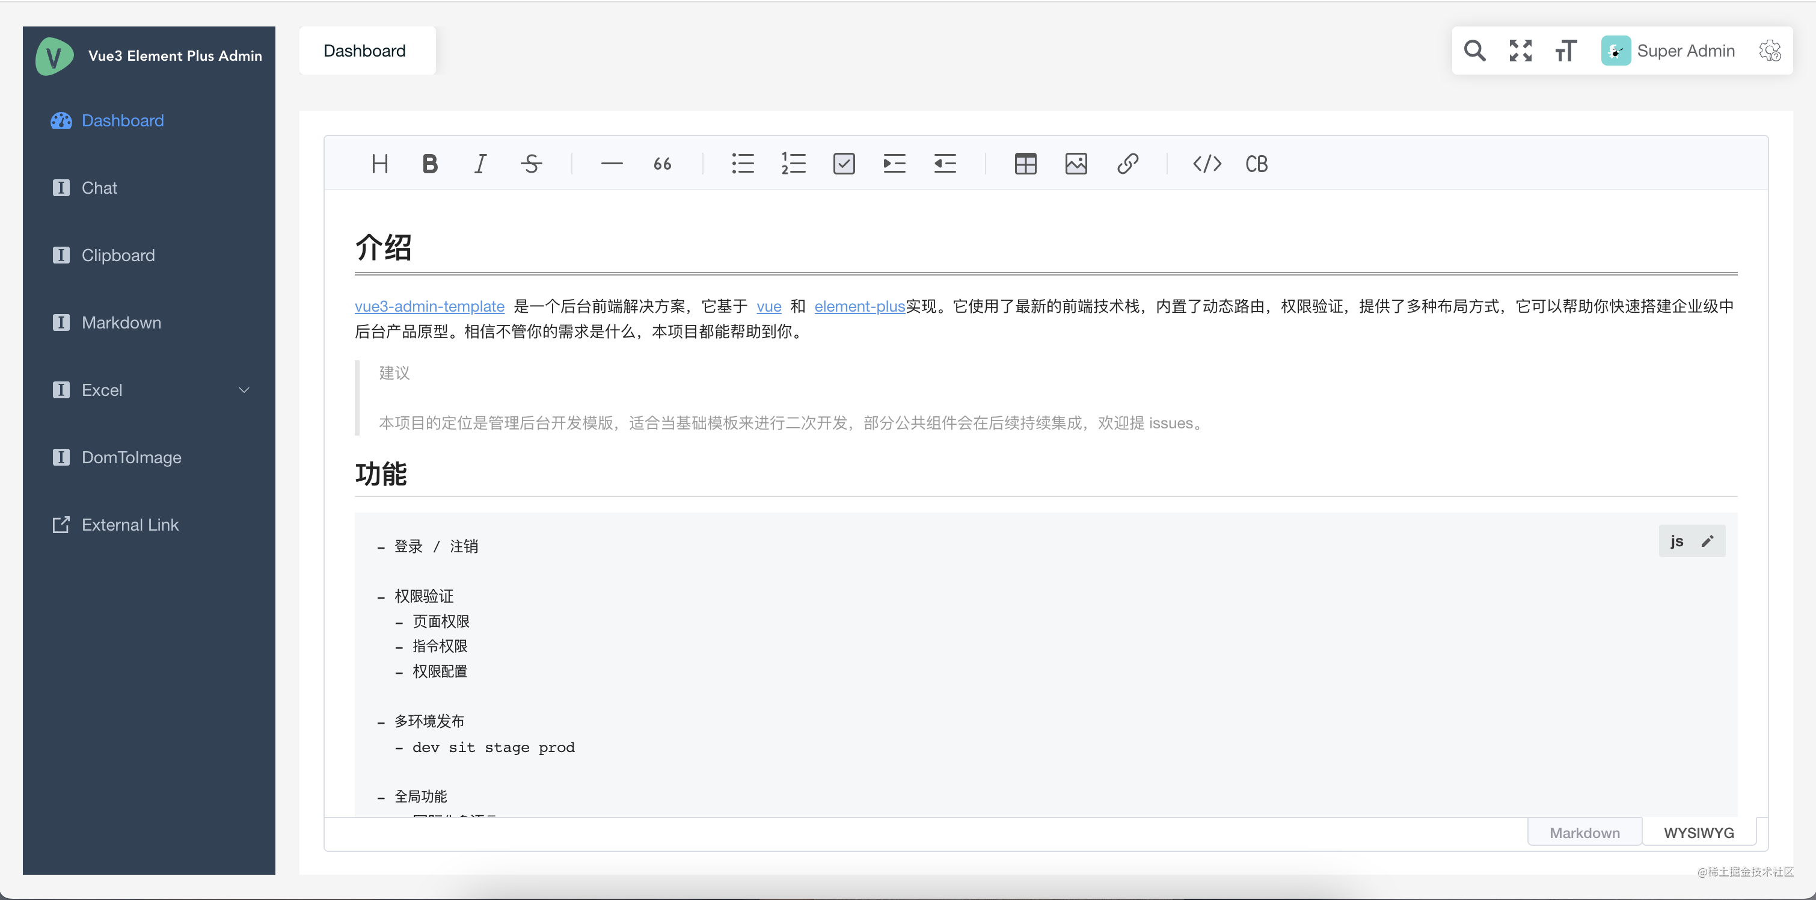This screenshot has height=900, width=1816.
Task: Open the vue3-admin-template link
Action: 429,306
